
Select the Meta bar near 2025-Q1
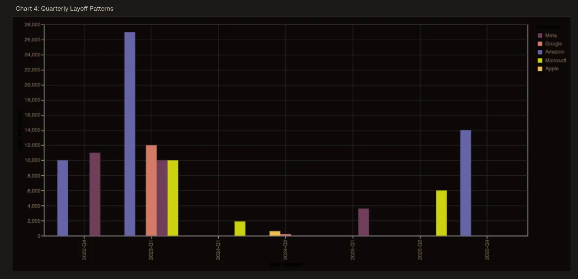[x=364, y=222]
